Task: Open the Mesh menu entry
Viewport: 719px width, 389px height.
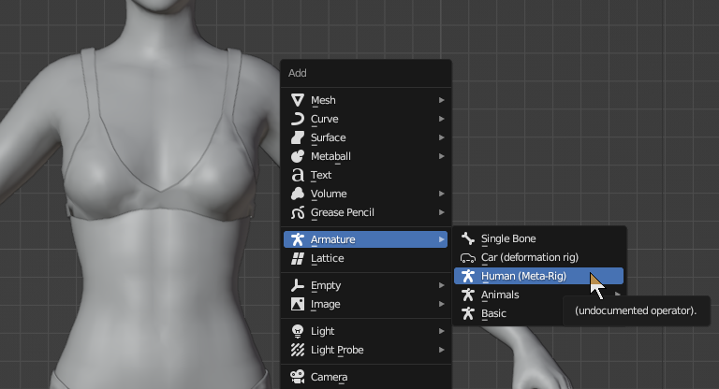Action: pos(365,100)
